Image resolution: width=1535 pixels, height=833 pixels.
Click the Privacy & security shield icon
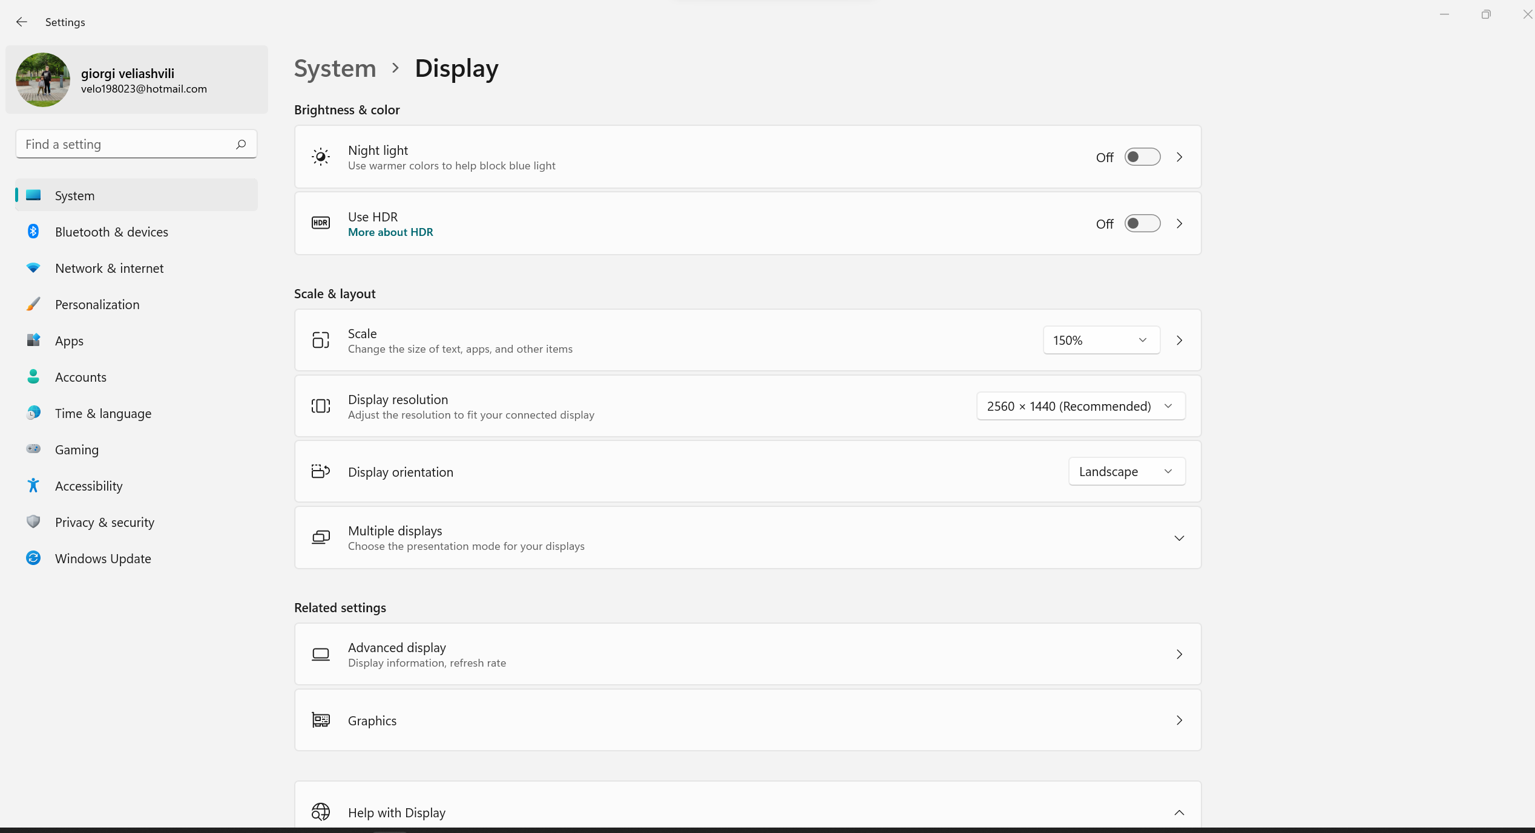(x=33, y=522)
